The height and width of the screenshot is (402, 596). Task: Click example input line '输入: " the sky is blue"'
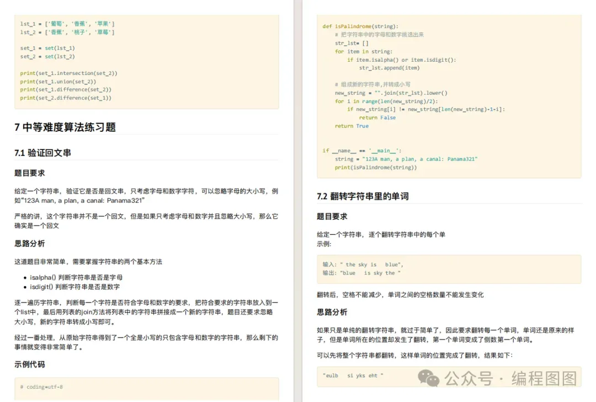[x=363, y=265]
